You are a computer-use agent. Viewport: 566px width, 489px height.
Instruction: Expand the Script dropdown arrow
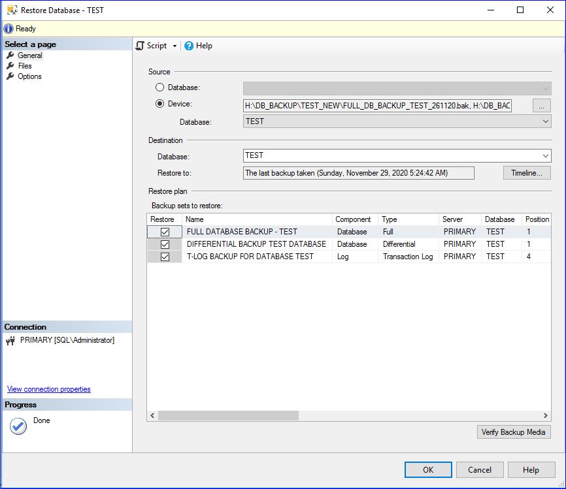tap(175, 46)
